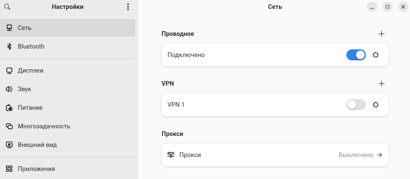This screenshot has height=179, width=410.
Task: Click the search icon in Settings header
Action: pos(7,7)
